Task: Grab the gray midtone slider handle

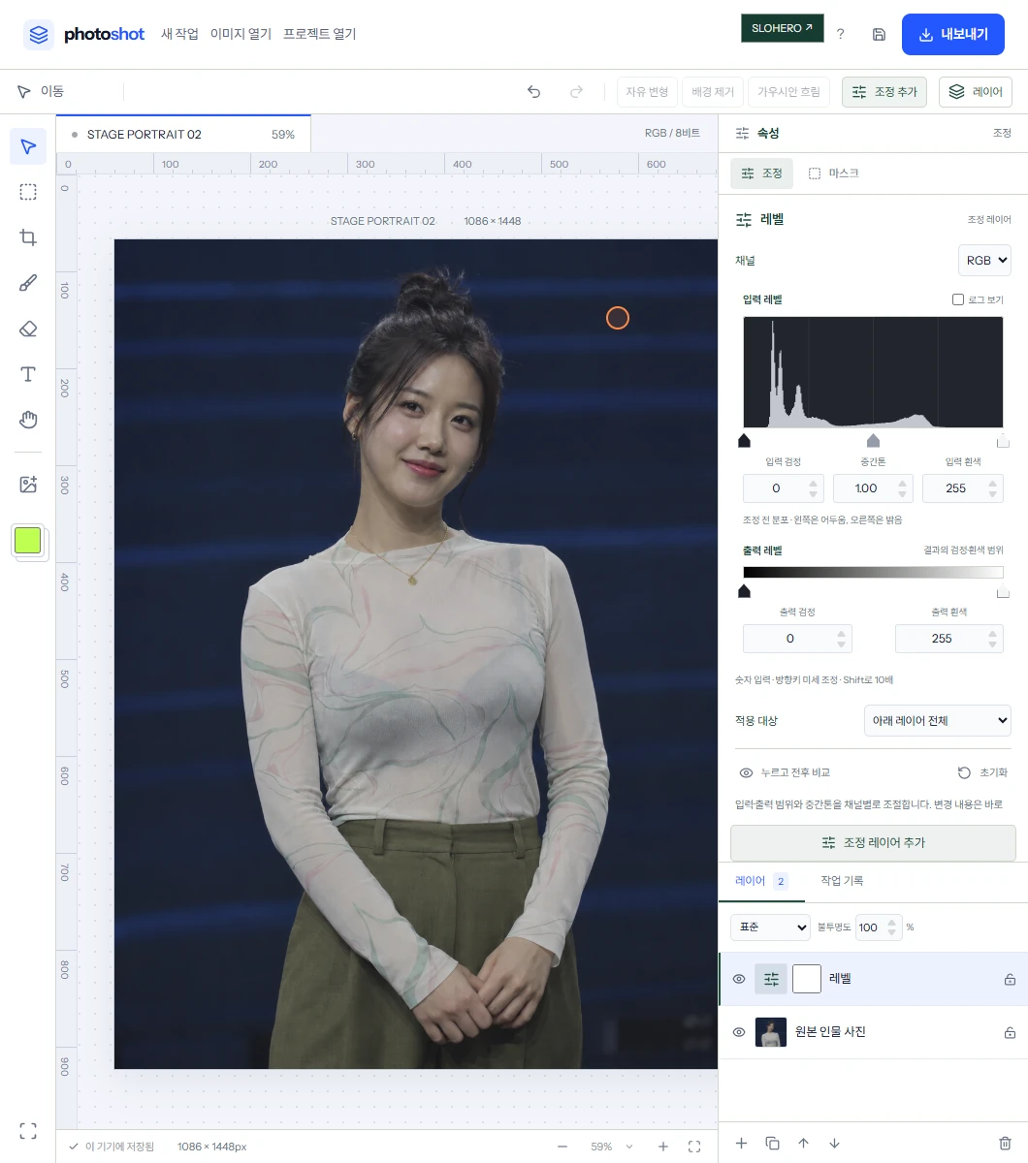Action: coord(873,441)
